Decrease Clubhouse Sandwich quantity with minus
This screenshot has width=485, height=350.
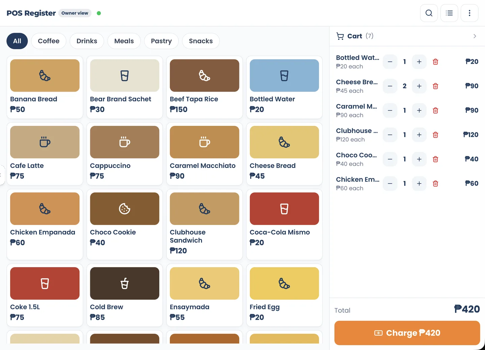[390, 135]
